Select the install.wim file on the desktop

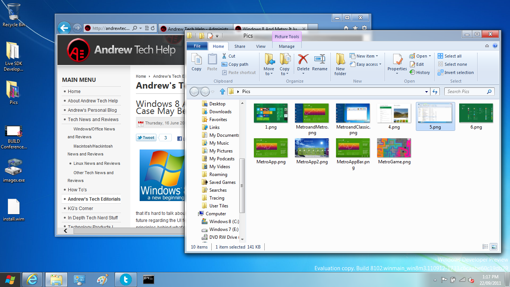click(x=14, y=210)
